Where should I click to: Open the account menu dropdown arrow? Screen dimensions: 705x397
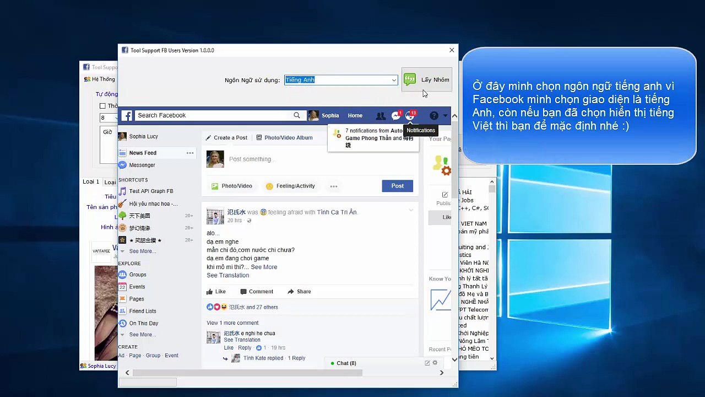[445, 116]
